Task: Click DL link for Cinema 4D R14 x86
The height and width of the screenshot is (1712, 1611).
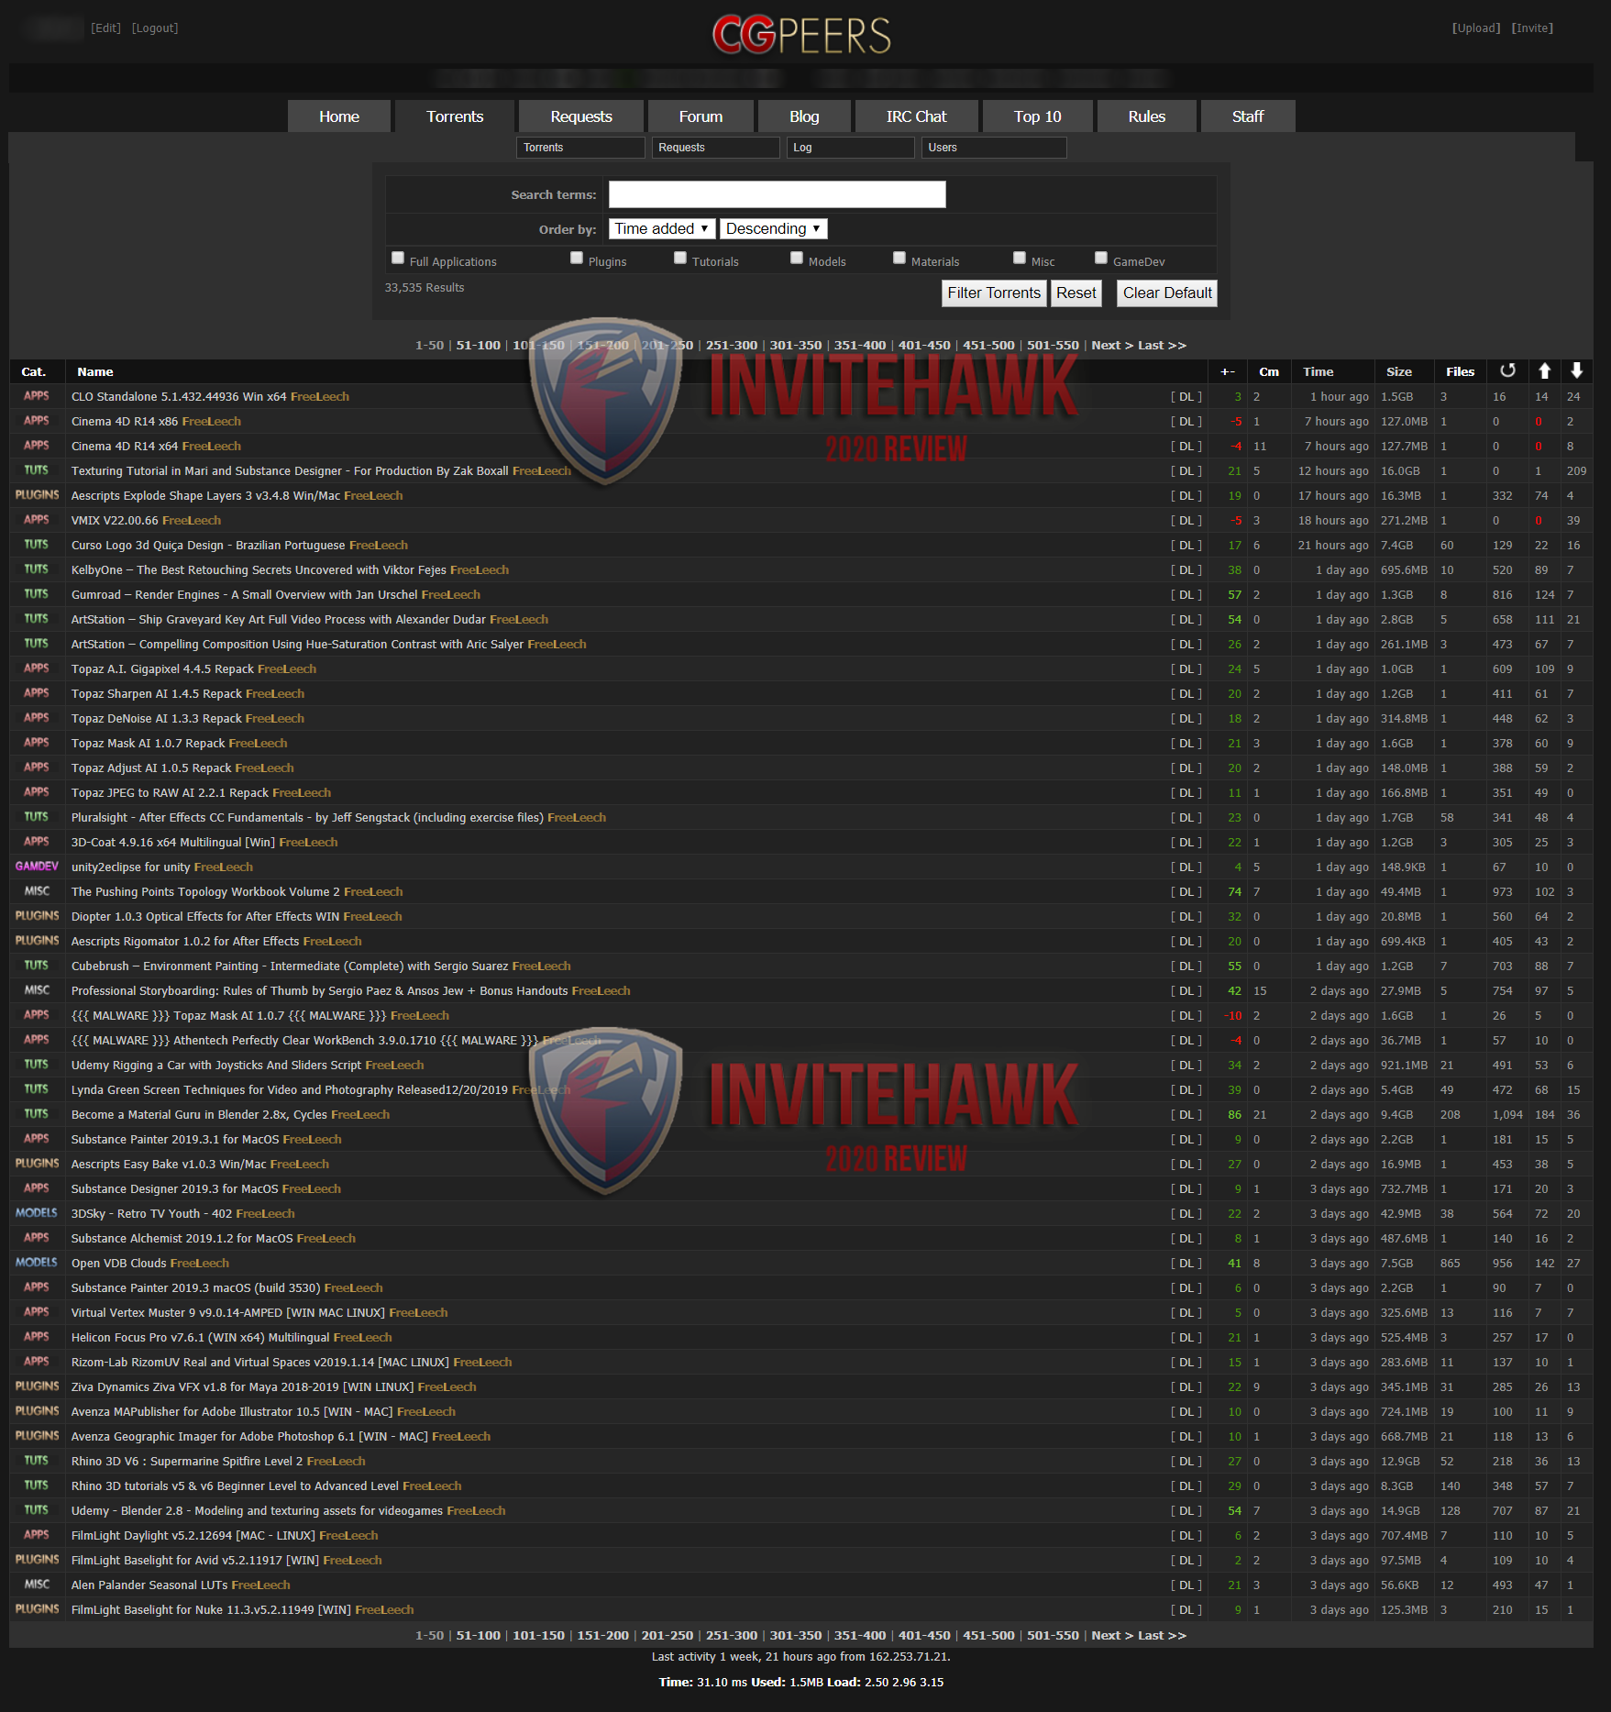Action: click(1186, 422)
